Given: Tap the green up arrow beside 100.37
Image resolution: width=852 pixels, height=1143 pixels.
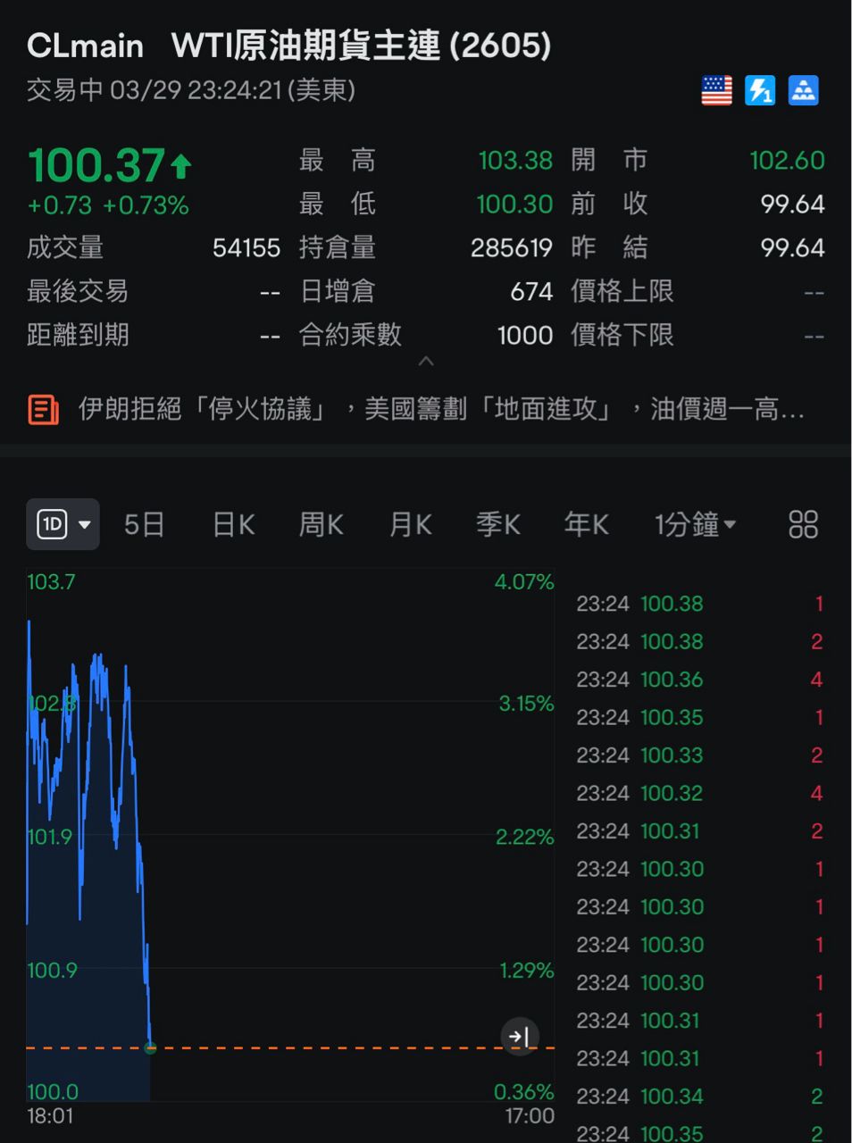Looking at the screenshot, I should pyautogui.click(x=181, y=166).
